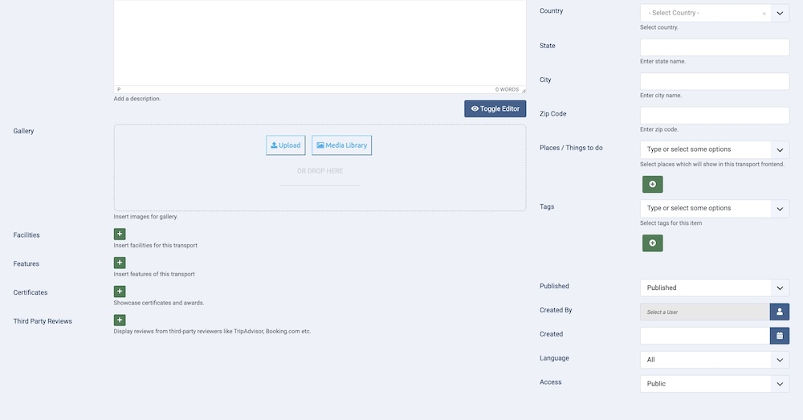Open the Tags options dropdown
The height and width of the screenshot is (420, 803).
pyautogui.click(x=714, y=208)
